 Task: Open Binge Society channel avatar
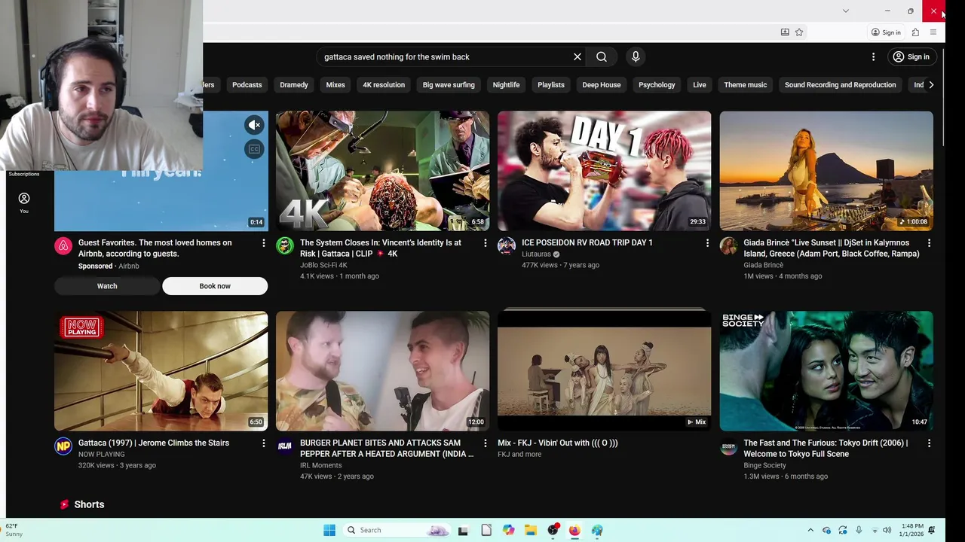pos(728,446)
